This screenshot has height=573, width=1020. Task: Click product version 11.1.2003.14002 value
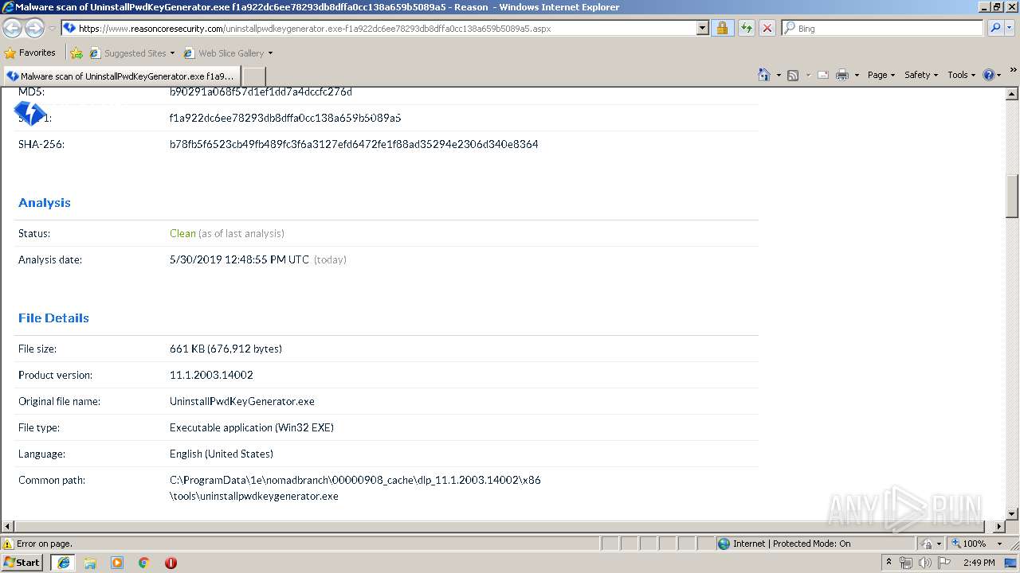pos(211,375)
